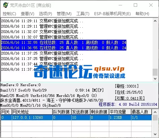Click the [F] status indicator
The image size is (159, 138).
pos(101,90)
